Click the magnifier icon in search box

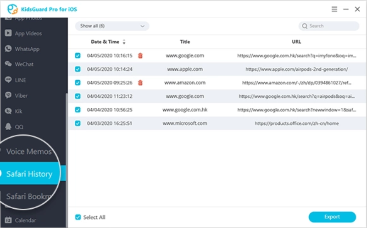305,26
